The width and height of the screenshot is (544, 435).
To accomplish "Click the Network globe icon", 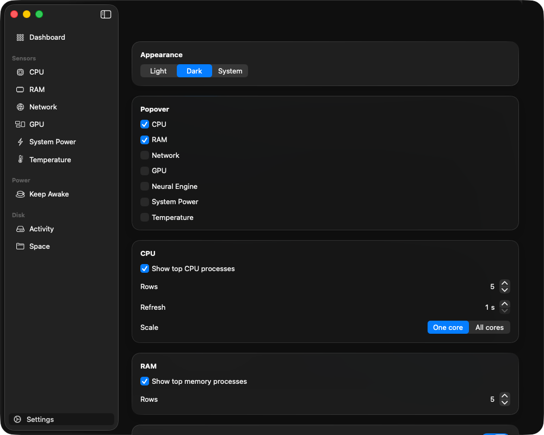I will click(x=20, y=107).
